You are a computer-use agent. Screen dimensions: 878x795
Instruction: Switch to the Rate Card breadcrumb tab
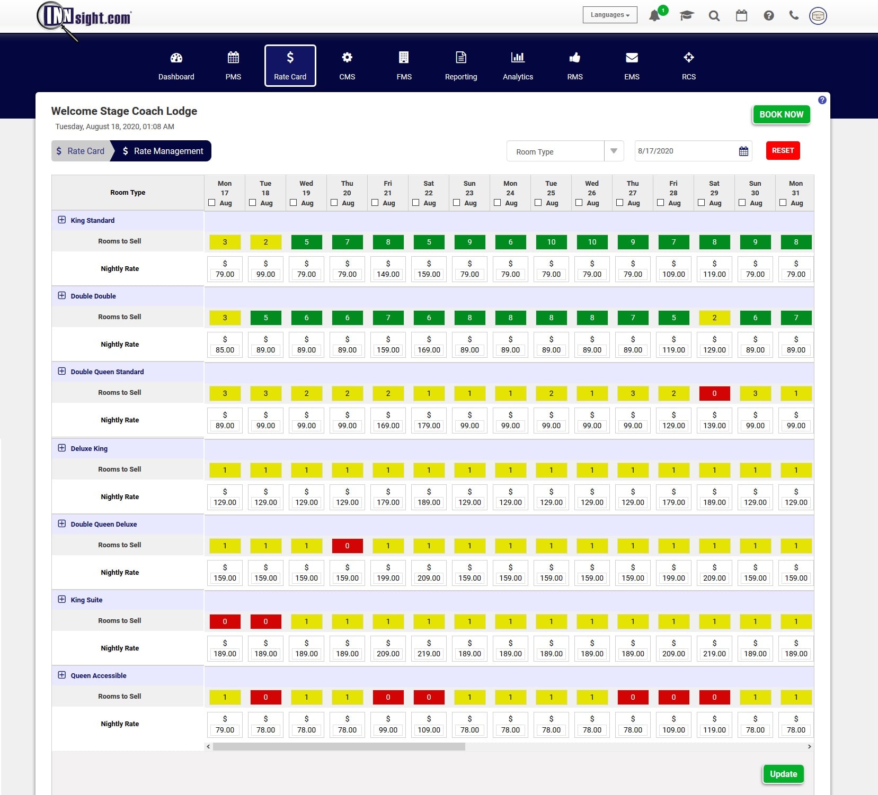81,151
